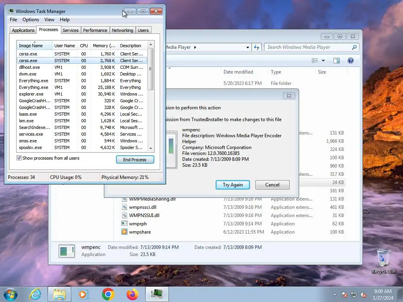Viewport: 403px width, 302px height.
Task: Click Action Center flag tray icon
Action: [x=344, y=295]
